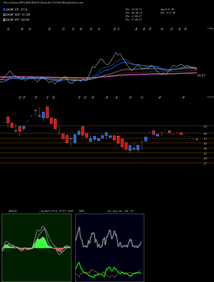This screenshot has height=282, width=214.
Task: Click the 39 price axis label
Action: pos(205,134)
